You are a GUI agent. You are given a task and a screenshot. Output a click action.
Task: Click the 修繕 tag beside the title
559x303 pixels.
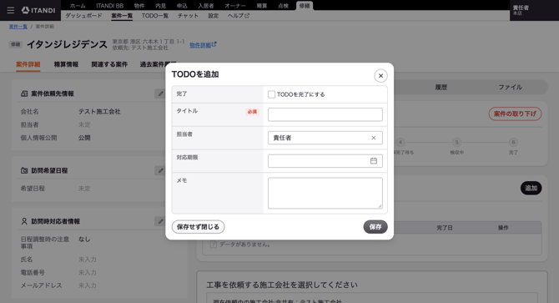[16, 44]
